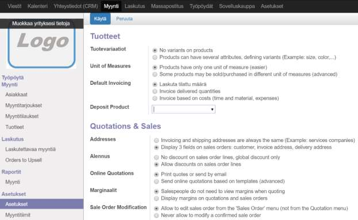Select products can have several attributes radio
Viewport: 358px width, 220px height.
point(155,57)
